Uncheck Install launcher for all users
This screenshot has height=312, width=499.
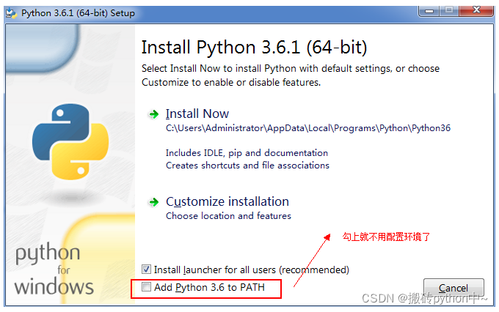click(146, 270)
